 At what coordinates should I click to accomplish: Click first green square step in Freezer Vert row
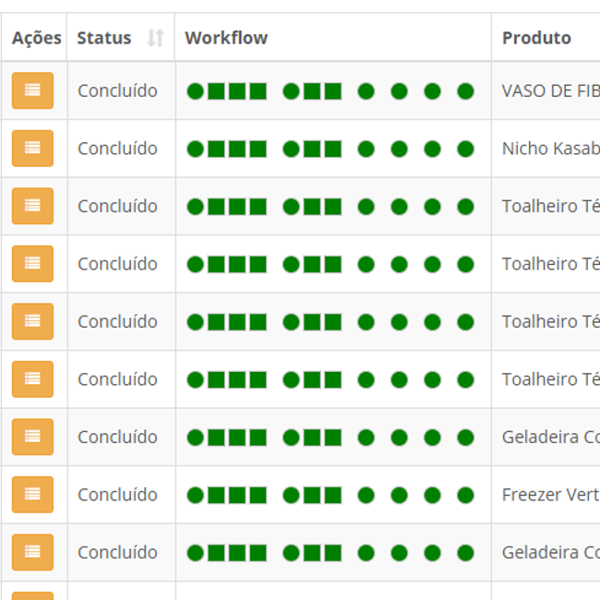tap(217, 495)
